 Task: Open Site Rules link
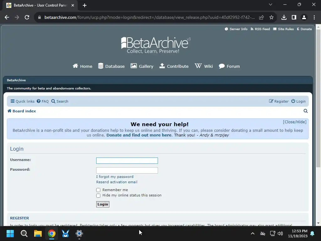click(x=283, y=29)
